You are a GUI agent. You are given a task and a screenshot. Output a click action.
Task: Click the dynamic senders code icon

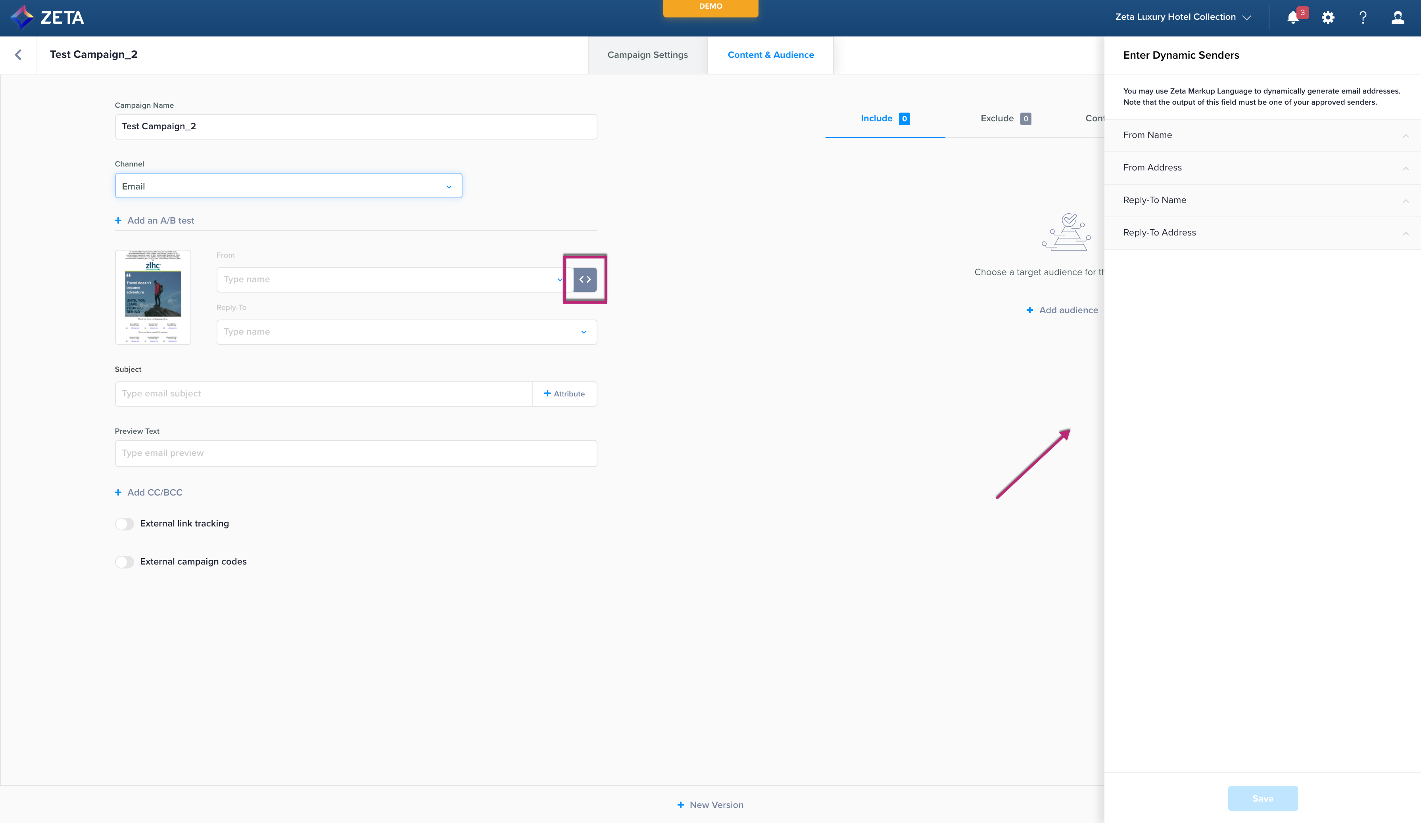click(585, 279)
